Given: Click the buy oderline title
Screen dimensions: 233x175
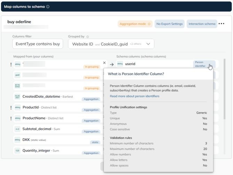Looking at the screenshot, I should 19,22.
